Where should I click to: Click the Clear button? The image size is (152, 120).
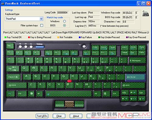59,116
